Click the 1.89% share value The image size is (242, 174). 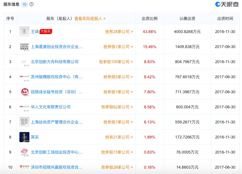150,137
